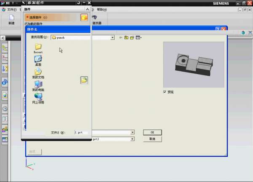Image resolution: width=253 pixels, height=182 pixels.
Task: Create a new folder icon
Action: [132, 37]
